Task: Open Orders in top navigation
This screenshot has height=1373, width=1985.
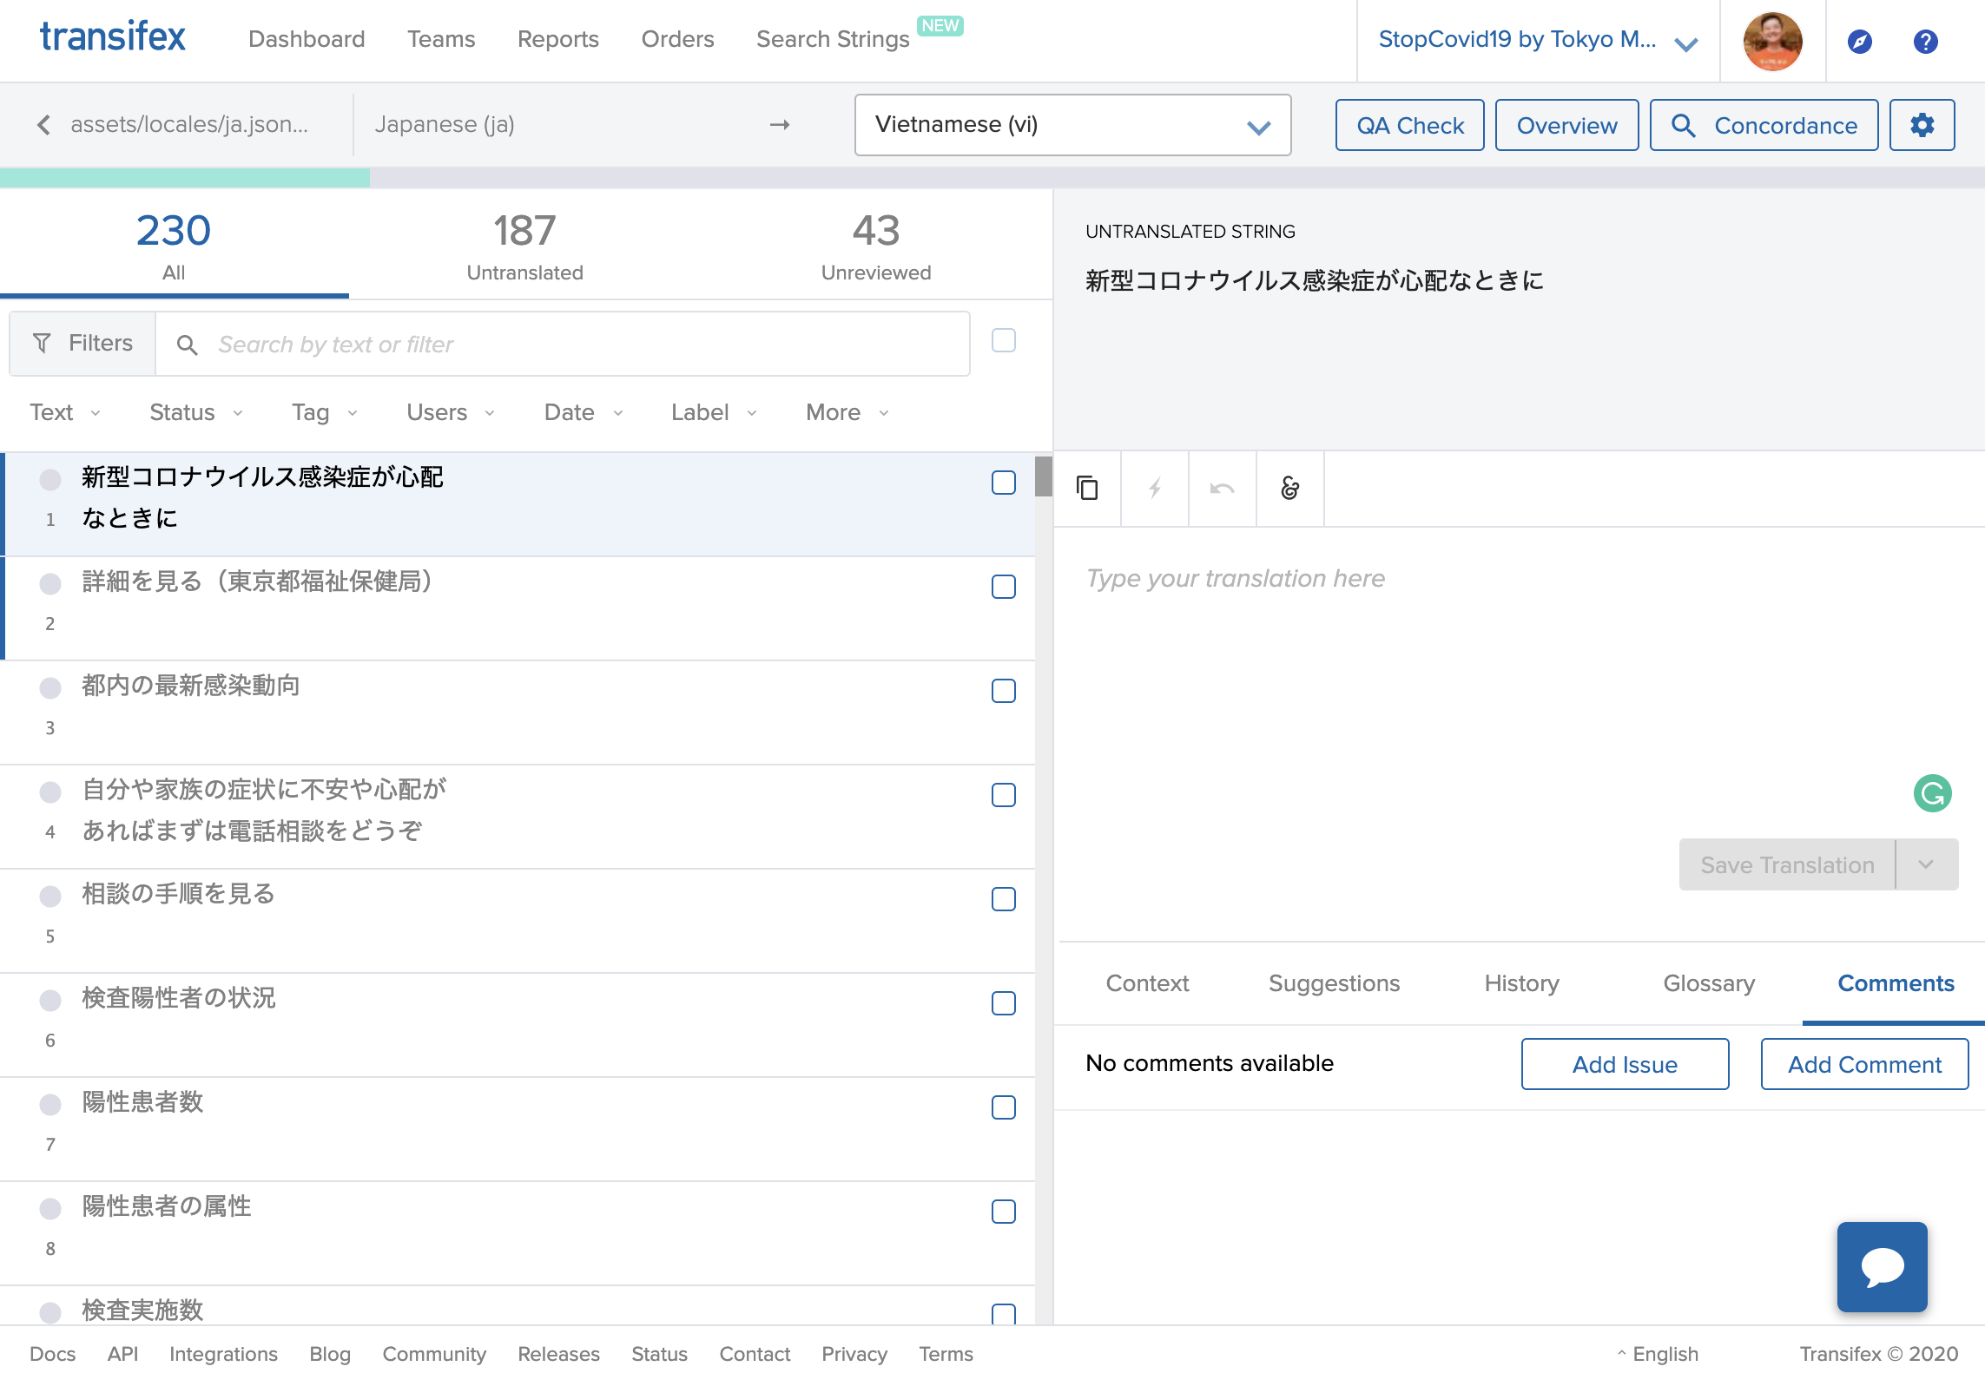Action: point(677,39)
